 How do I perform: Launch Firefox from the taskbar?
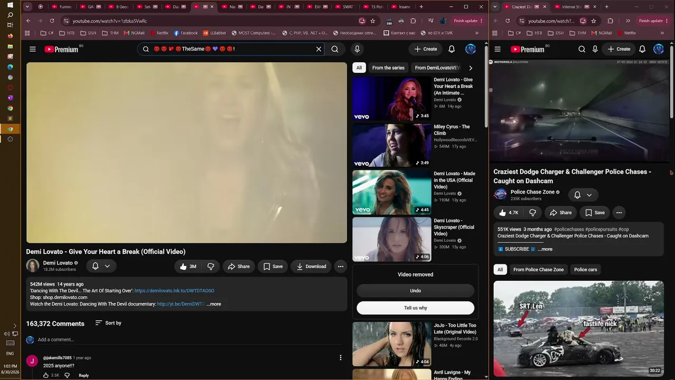click(10, 36)
